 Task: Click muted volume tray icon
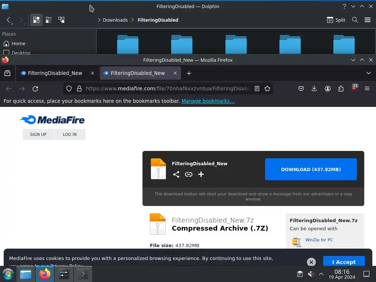(x=311, y=274)
